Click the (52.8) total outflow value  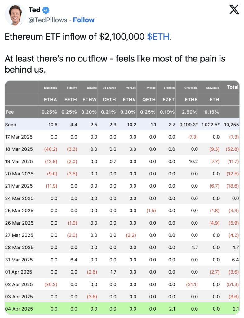232,149
